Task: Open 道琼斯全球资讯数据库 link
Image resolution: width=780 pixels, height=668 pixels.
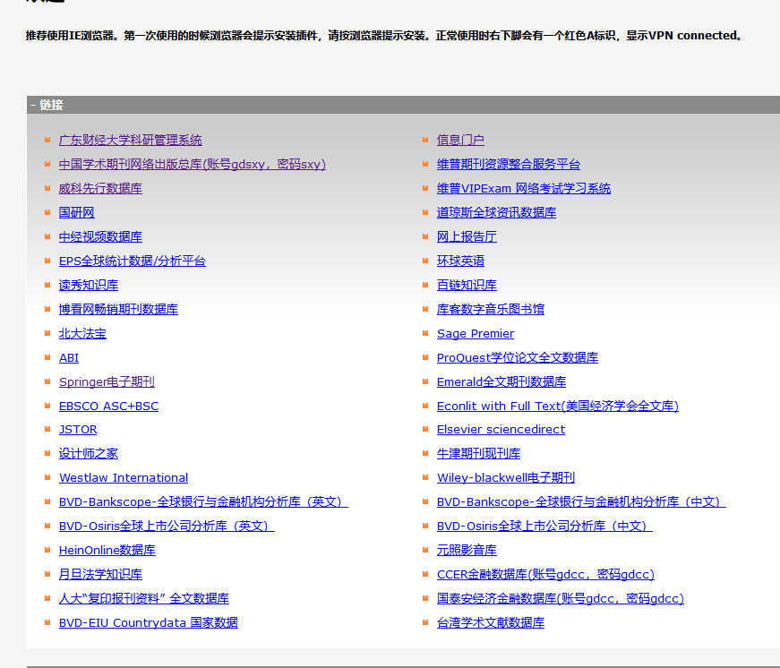Action: (x=496, y=212)
